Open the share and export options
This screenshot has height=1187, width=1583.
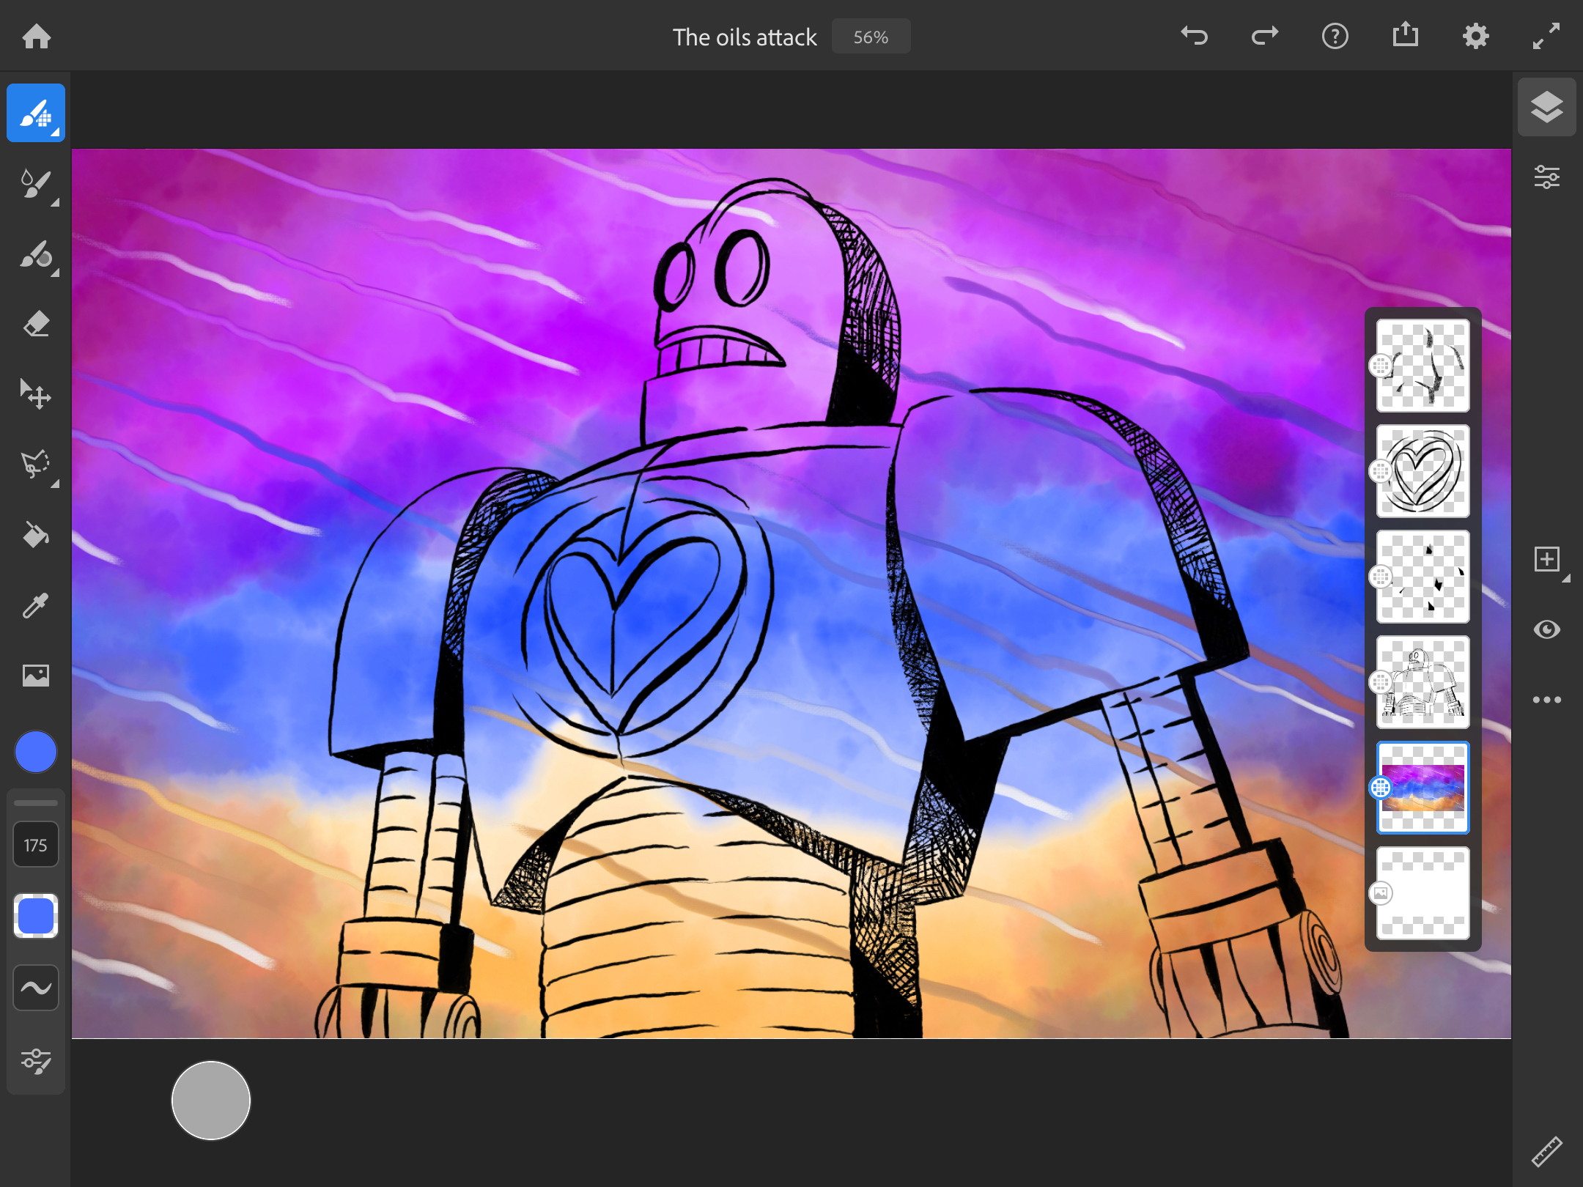[1405, 35]
